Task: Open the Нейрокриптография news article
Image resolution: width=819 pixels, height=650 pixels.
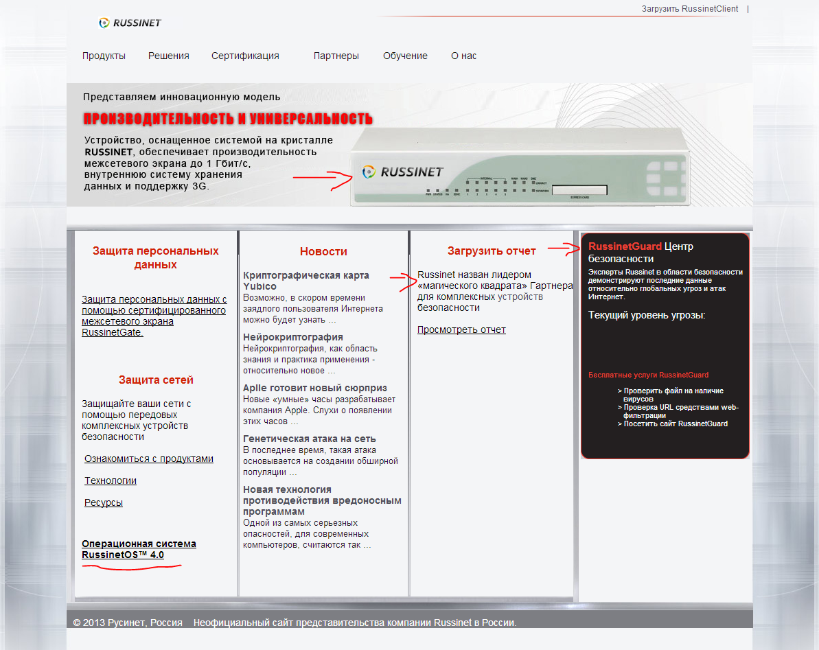Action: (293, 337)
